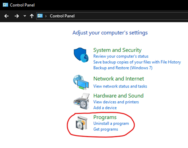Expand the address bar breadcrumb chevron
This screenshot has height=148, width=188.
46,16
